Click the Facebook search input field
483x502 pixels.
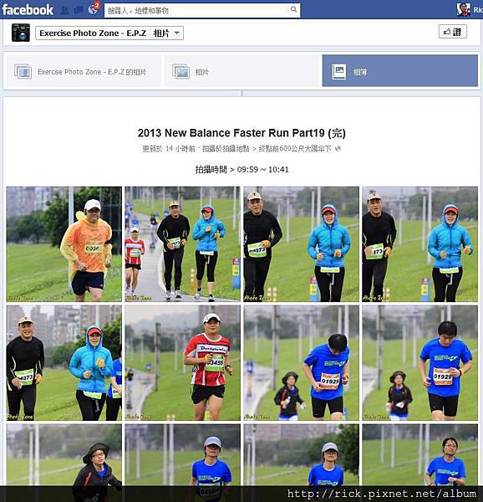point(197,11)
